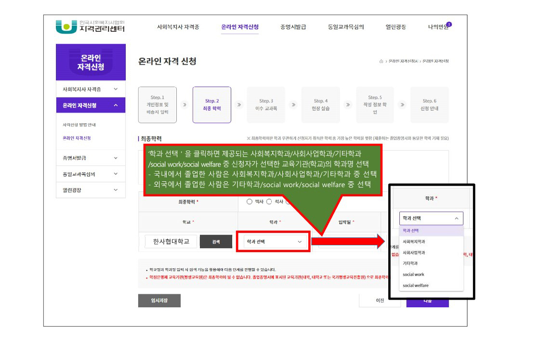Select the 석사 radio button

tap(269, 202)
